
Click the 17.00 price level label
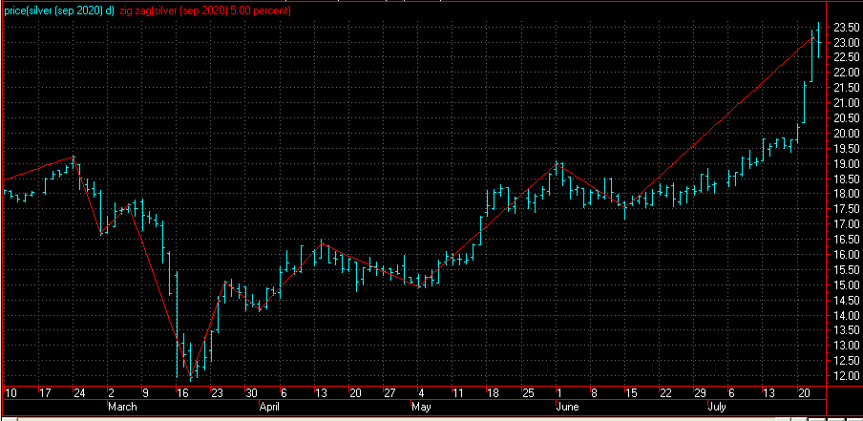(845, 224)
